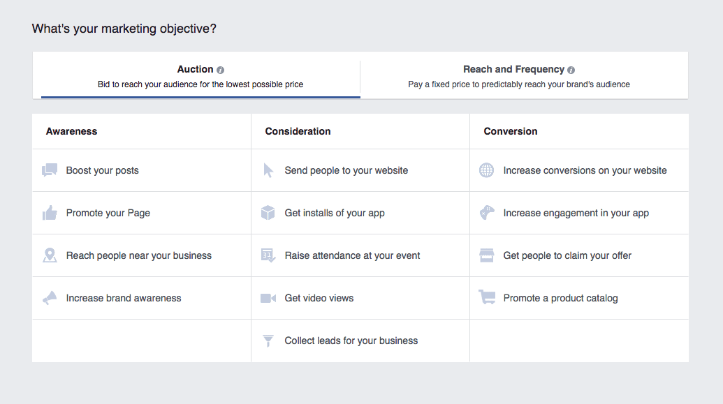Select Get people to claim your offer
Image resolution: width=723 pixels, height=404 pixels.
coord(567,255)
